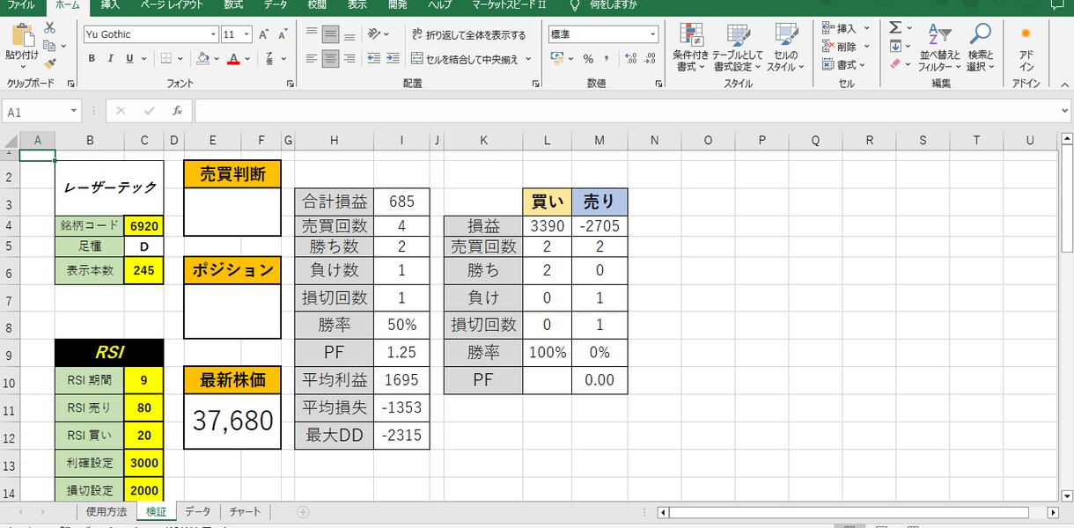The height and width of the screenshot is (528, 1074).
Task: Open the ファイル (File) tab
Action: (20, 5)
